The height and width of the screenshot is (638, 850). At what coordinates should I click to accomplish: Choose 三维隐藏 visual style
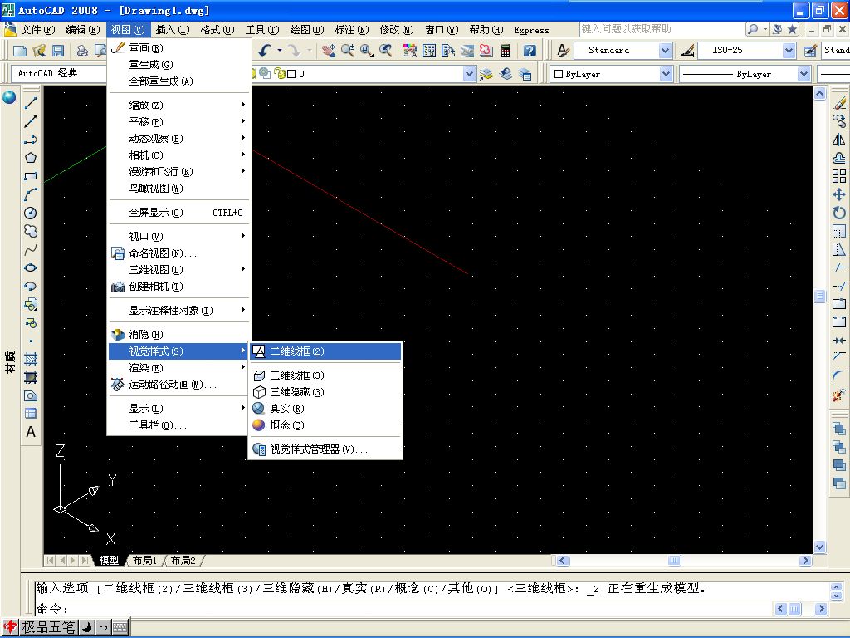pos(325,392)
